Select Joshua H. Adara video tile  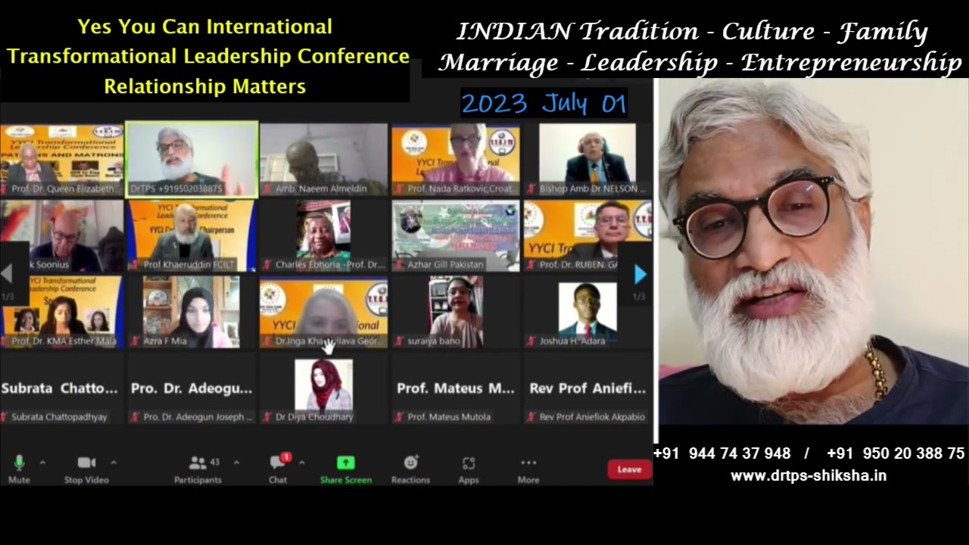587,312
